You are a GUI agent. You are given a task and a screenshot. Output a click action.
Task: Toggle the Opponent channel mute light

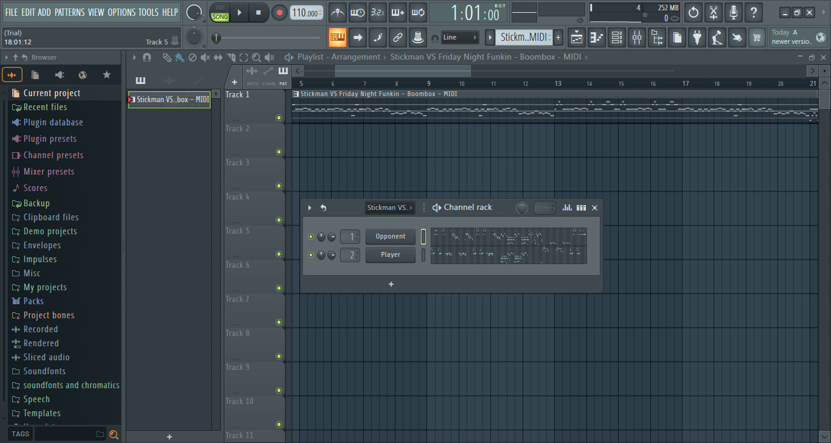click(x=310, y=237)
